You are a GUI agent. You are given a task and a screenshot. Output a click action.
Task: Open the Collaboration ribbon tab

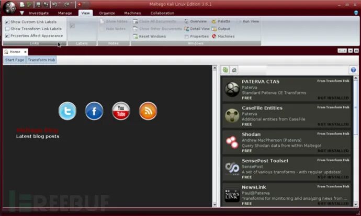point(162,13)
